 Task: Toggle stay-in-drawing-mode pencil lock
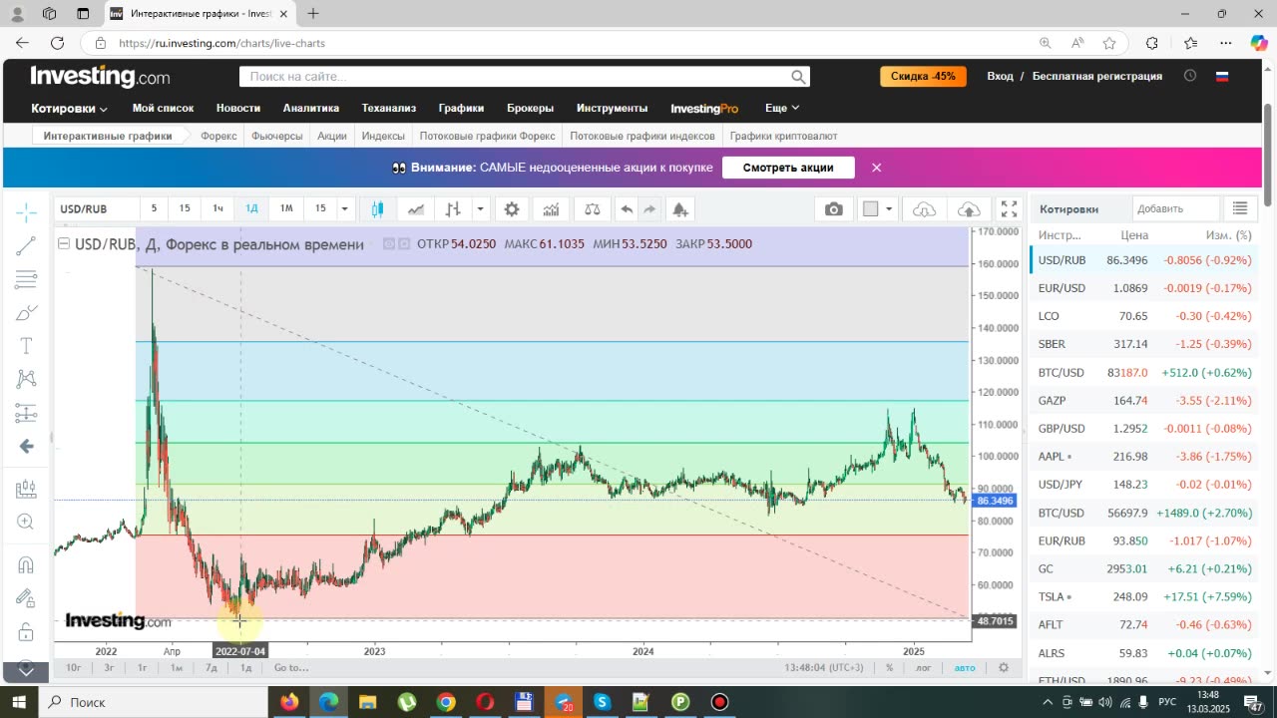(26, 598)
